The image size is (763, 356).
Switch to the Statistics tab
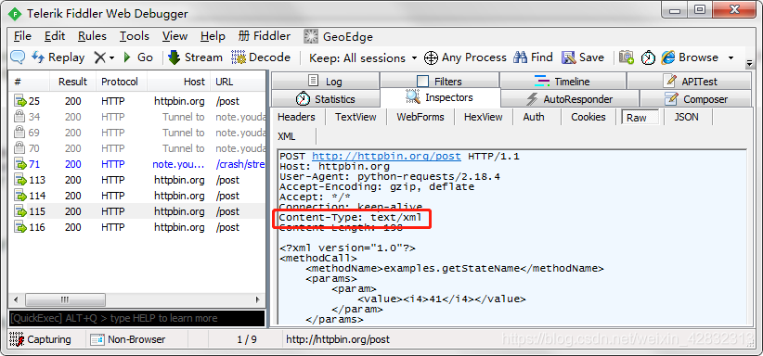(x=325, y=99)
